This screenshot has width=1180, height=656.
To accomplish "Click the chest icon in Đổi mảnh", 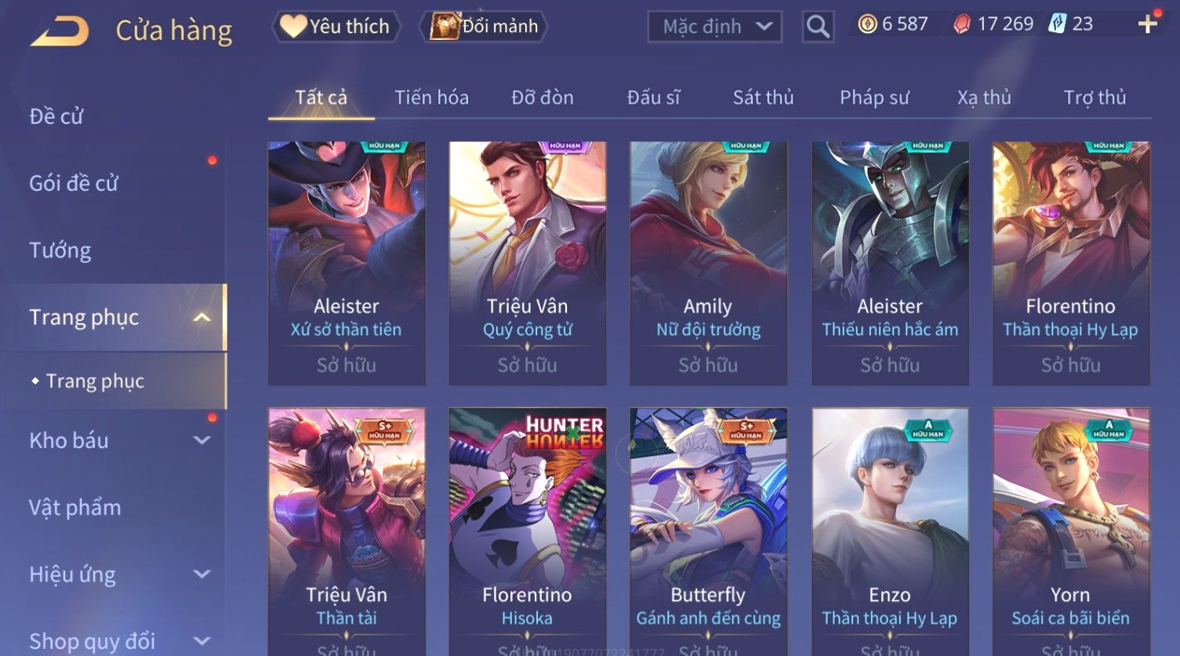I will [445, 26].
